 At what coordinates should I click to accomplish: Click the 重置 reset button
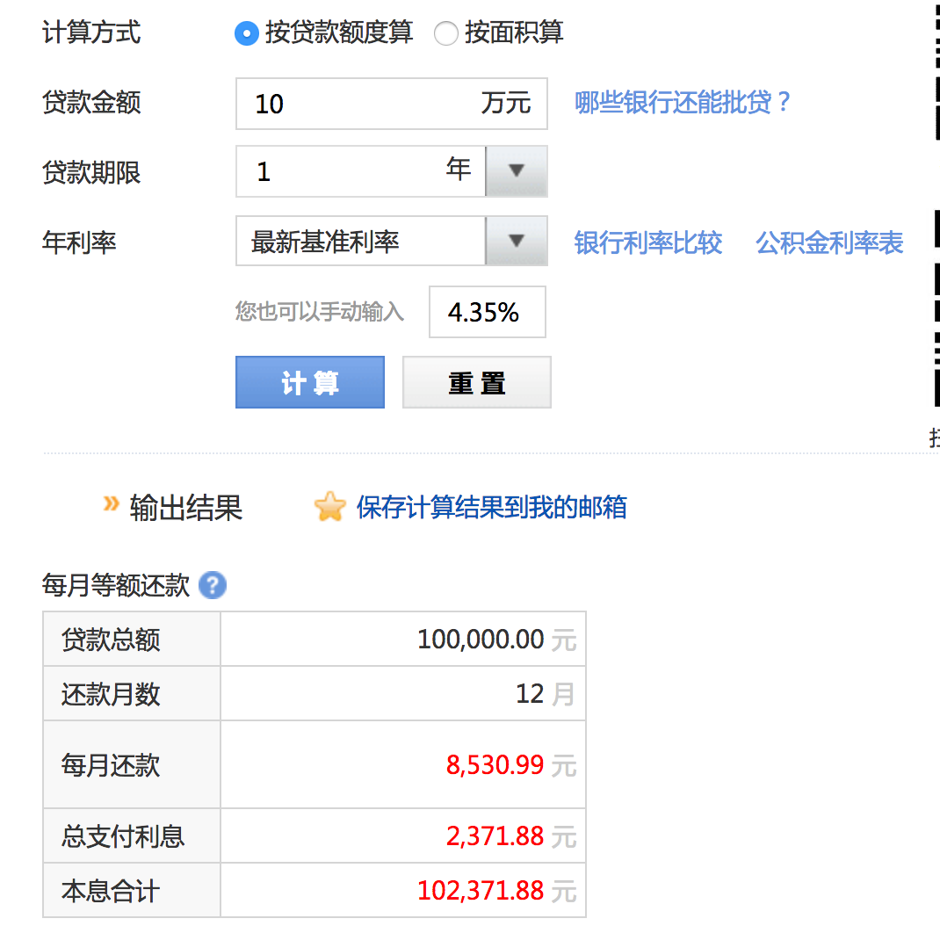click(x=476, y=382)
